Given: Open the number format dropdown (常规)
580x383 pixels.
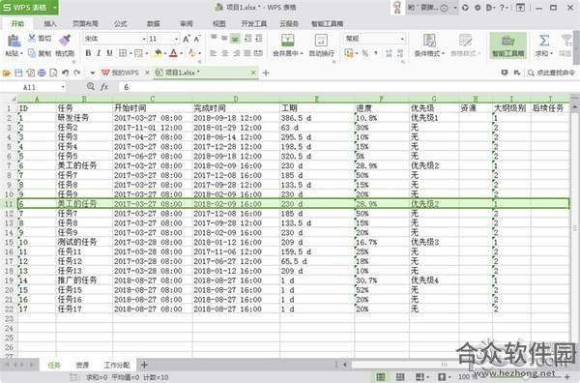Looking at the screenshot, I should tap(402, 39).
